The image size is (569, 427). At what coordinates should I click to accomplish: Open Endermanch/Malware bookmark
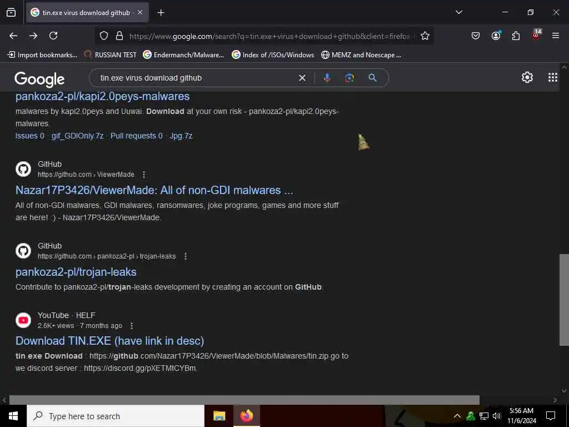(x=183, y=55)
